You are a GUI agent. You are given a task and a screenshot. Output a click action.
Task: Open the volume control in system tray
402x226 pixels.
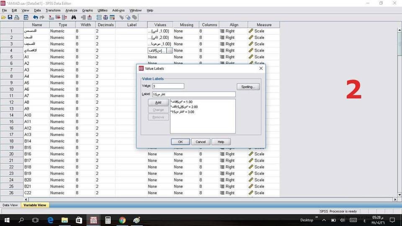pyautogui.click(x=342, y=220)
